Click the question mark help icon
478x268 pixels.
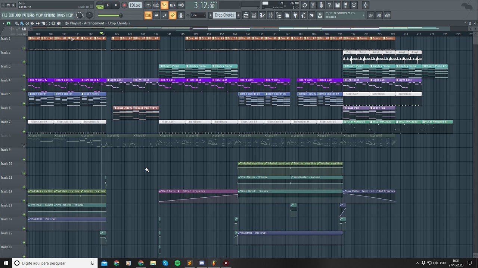pos(329,5)
